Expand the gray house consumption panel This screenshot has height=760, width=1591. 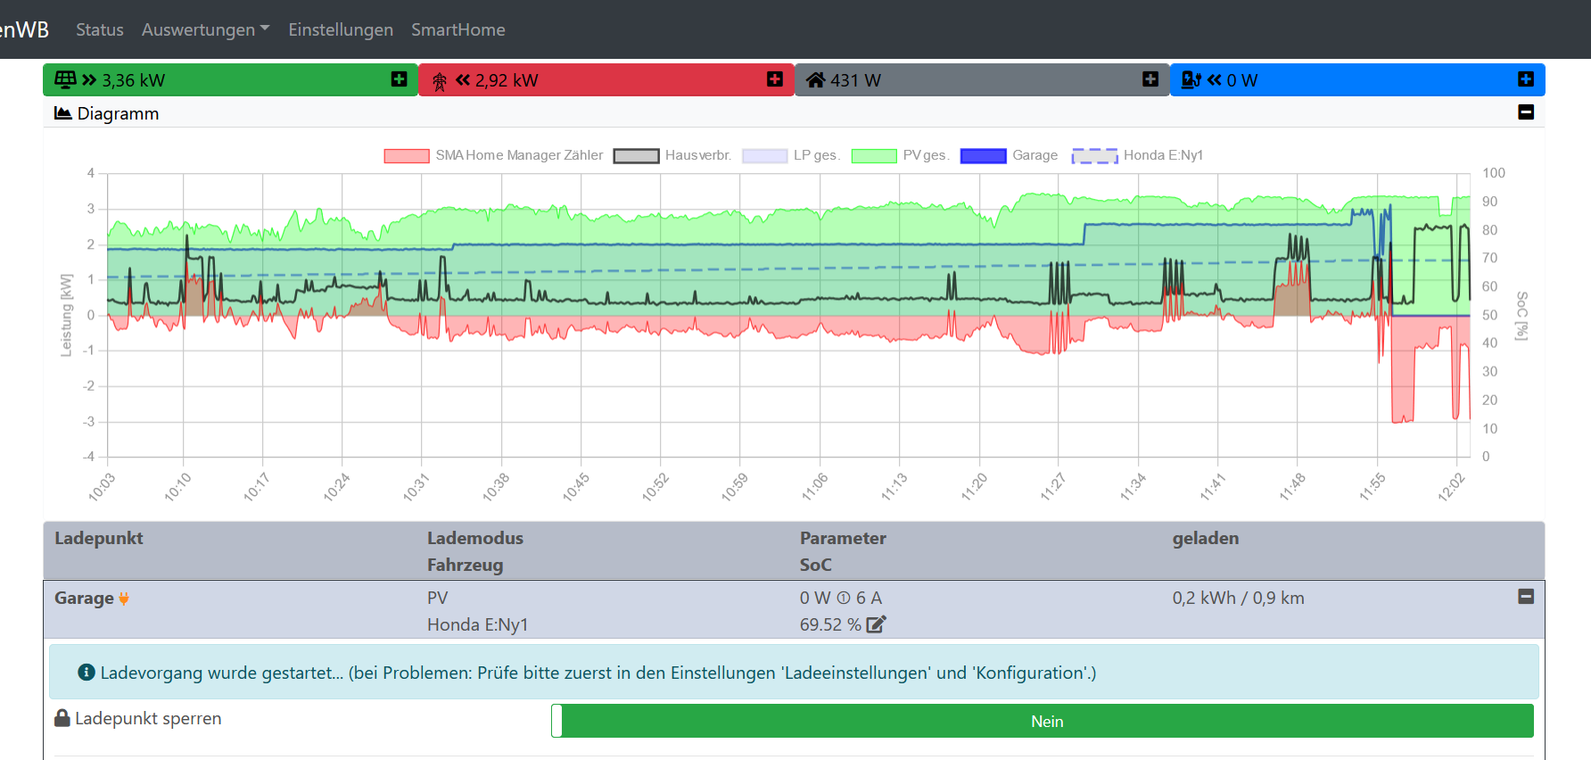[x=1150, y=79]
